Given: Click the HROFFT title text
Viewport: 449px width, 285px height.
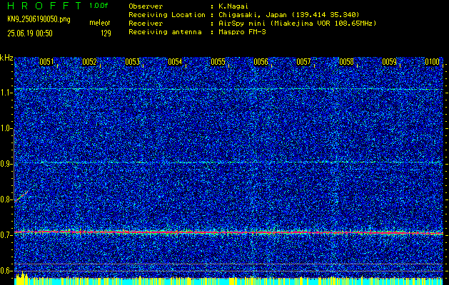Looking at the screenshot, I should 45,6.
